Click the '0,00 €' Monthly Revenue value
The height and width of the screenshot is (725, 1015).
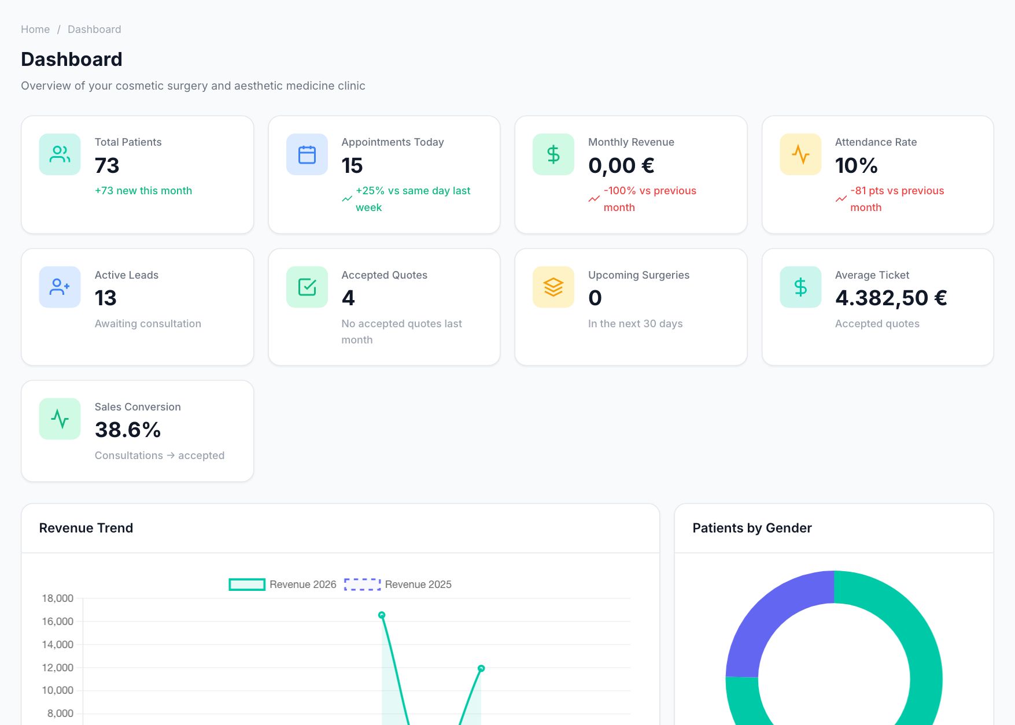pyautogui.click(x=621, y=166)
